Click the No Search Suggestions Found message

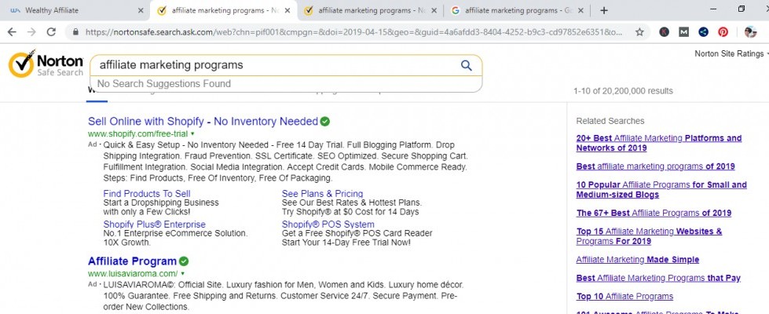[164, 84]
